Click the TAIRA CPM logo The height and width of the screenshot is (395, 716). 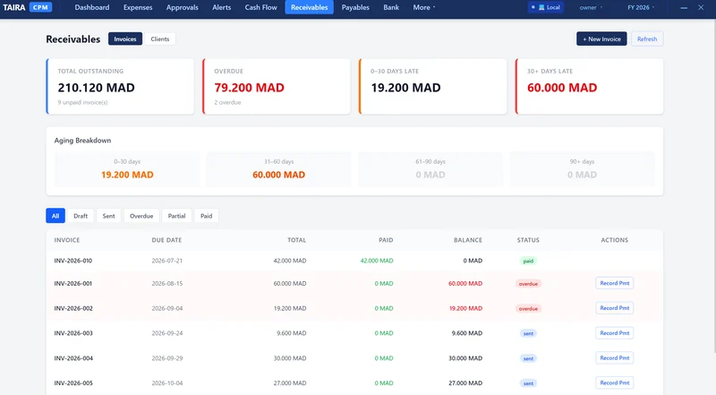(x=28, y=7)
